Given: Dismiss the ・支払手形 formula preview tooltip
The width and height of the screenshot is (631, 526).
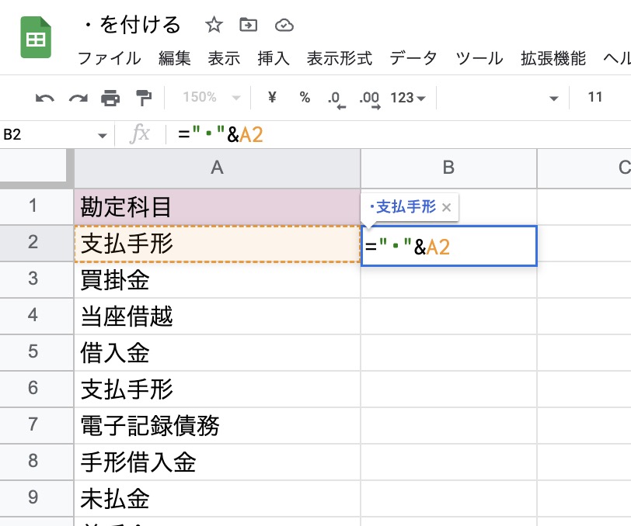Looking at the screenshot, I should point(446,207).
